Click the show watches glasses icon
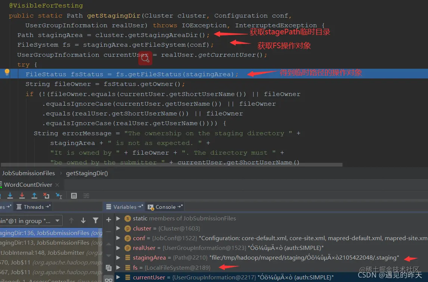Image resolution: width=428 pixels, height=282 pixels. [x=109, y=279]
